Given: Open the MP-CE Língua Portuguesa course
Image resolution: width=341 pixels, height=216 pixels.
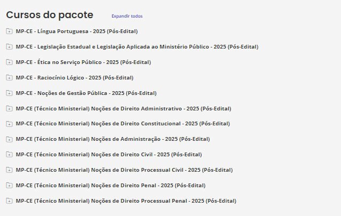Looking at the screenshot, I should click(76, 31).
